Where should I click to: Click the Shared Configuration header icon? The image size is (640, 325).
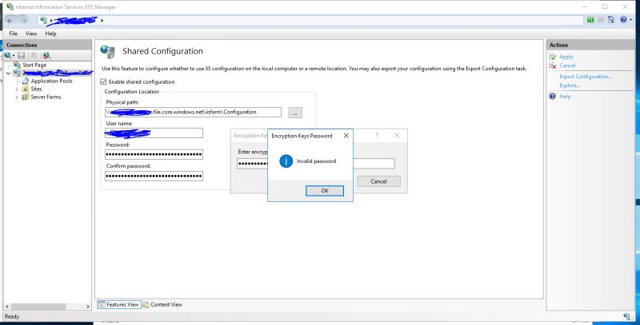[x=108, y=51]
